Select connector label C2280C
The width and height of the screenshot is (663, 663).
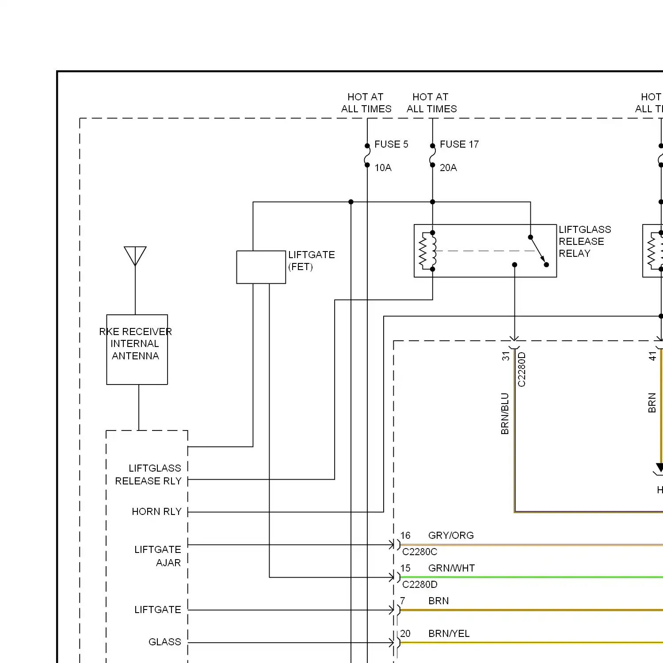(419, 552)
